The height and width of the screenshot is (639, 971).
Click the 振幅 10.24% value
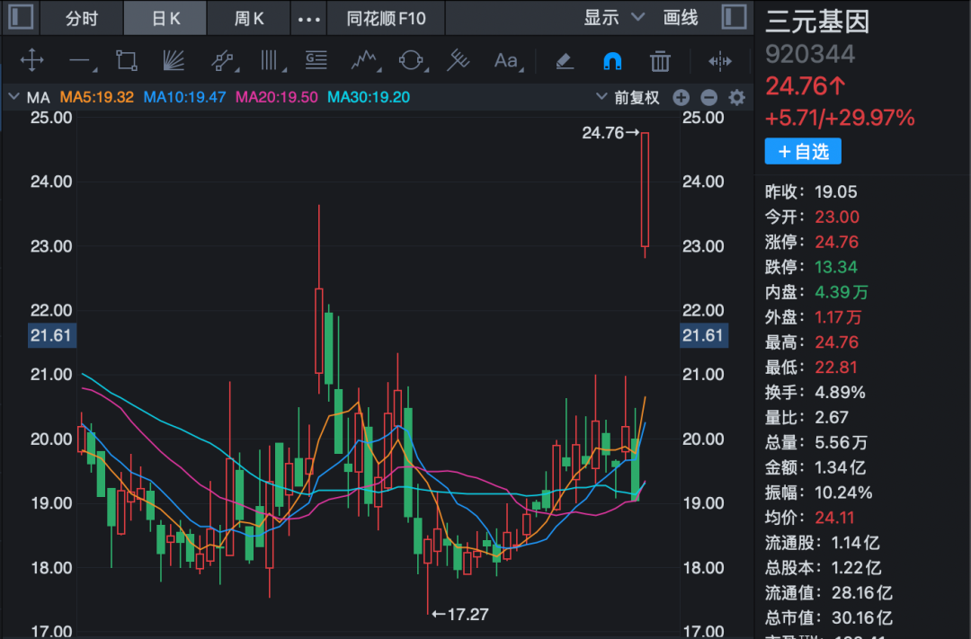click(x=843, y=493)
